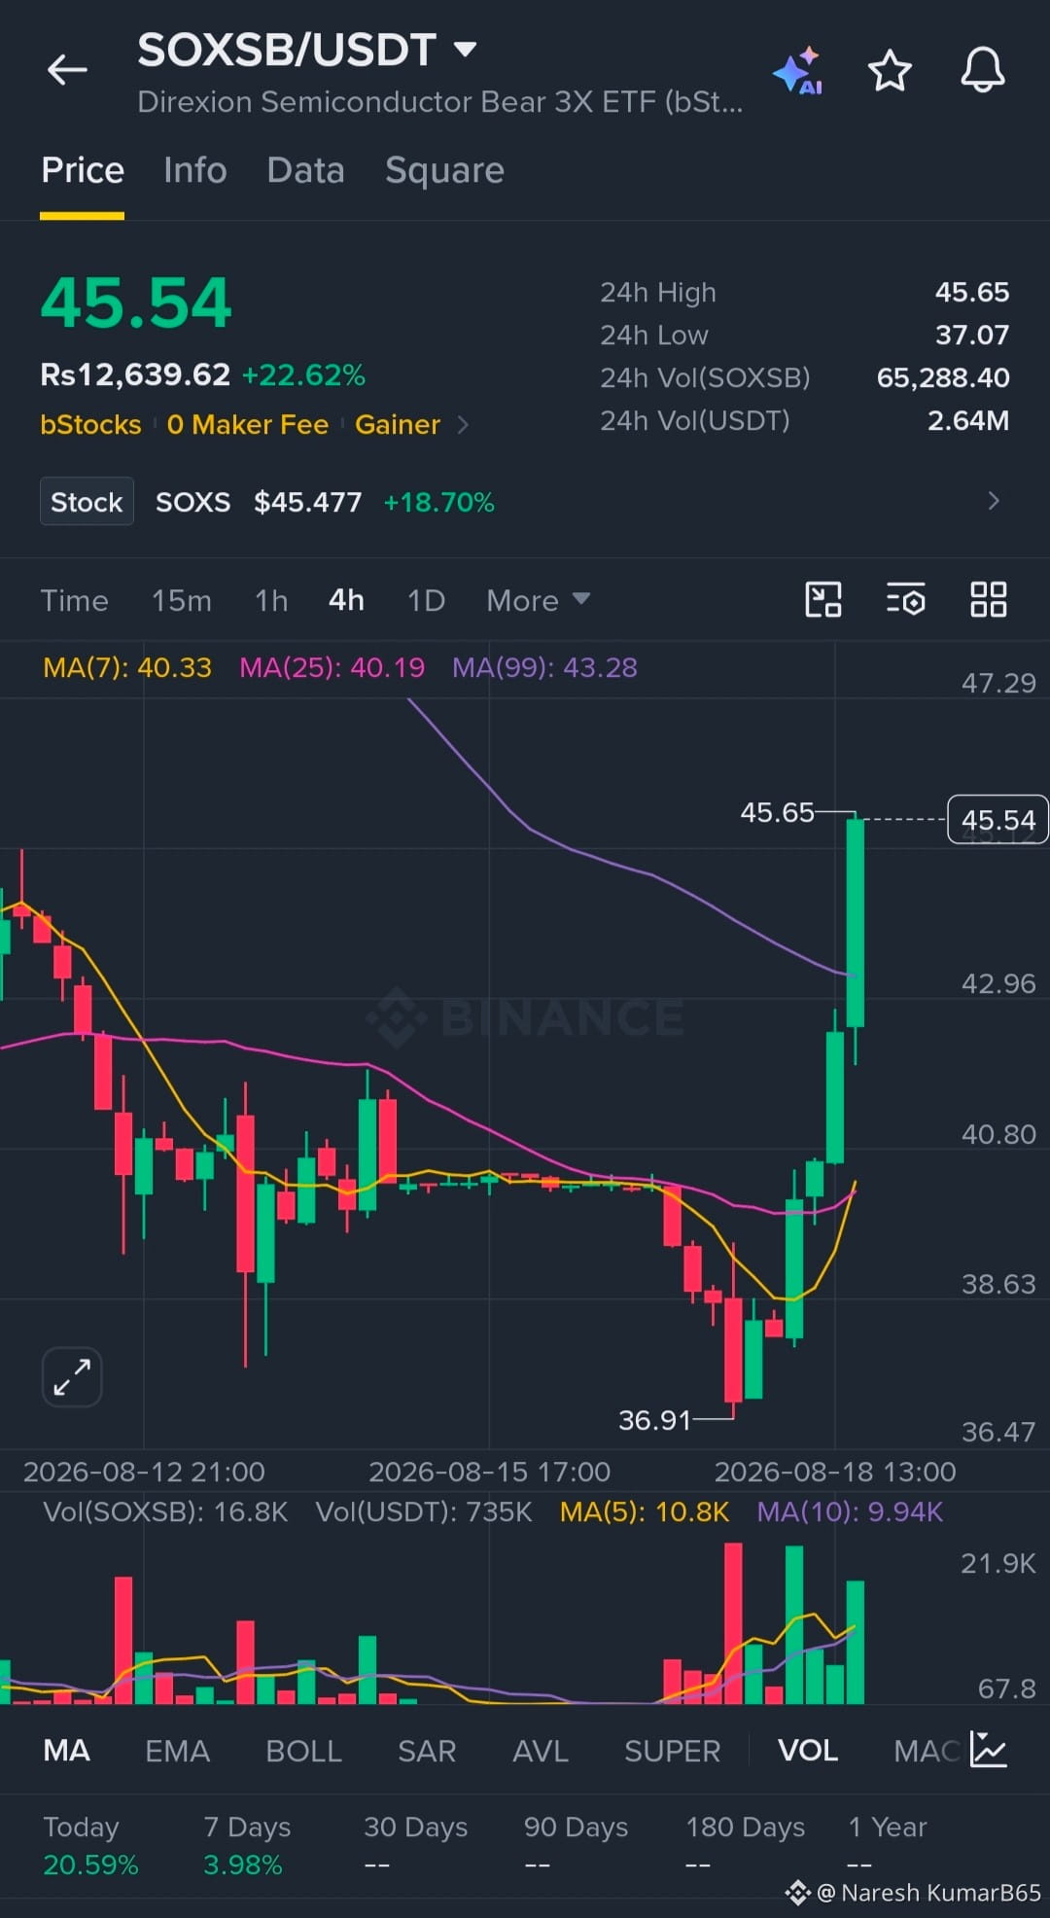The width and height of the screenshot is (1050, 1918).
Task: Tap the MA(99): 43.28 legend
Action: [x=544, y=667]
